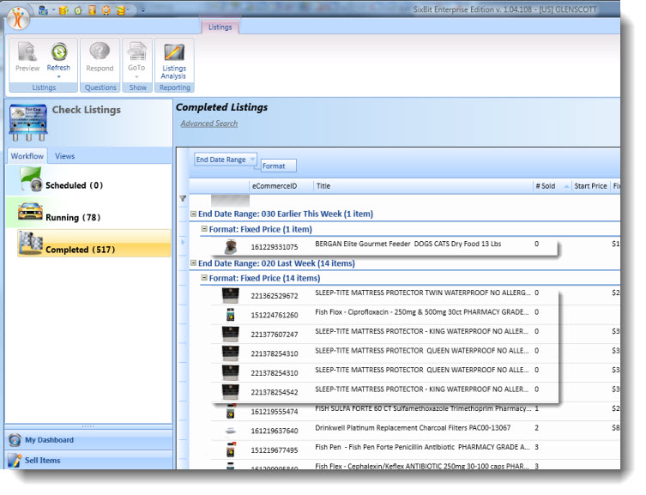The height and width of the screenshot is (495, 646).
Task: Open My Dashboard from the sidebar
Action: [x=49, y=440]
